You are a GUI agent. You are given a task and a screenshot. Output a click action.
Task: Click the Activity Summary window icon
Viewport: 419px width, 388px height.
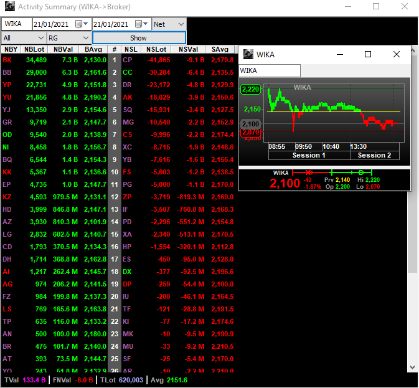10,6
